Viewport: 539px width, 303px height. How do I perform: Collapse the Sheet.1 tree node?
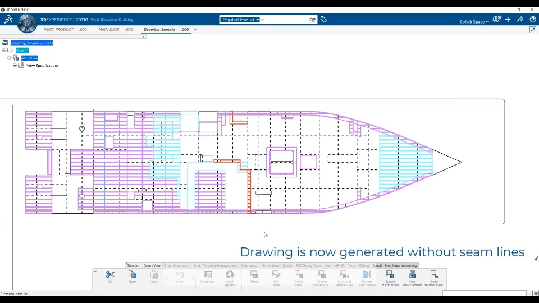coord(4,50)
